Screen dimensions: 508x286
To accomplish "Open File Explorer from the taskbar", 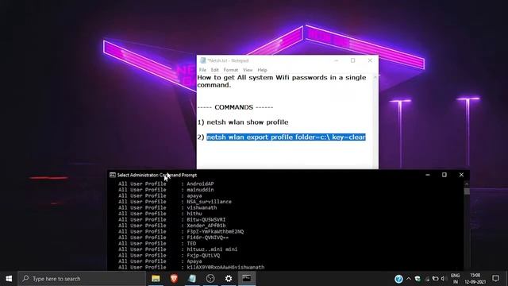I will click(x=156, y=279).
